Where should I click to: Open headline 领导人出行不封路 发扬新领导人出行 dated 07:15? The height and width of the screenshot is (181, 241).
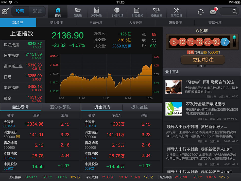coord(199,149)
